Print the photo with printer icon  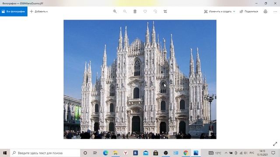coord(266,11)
